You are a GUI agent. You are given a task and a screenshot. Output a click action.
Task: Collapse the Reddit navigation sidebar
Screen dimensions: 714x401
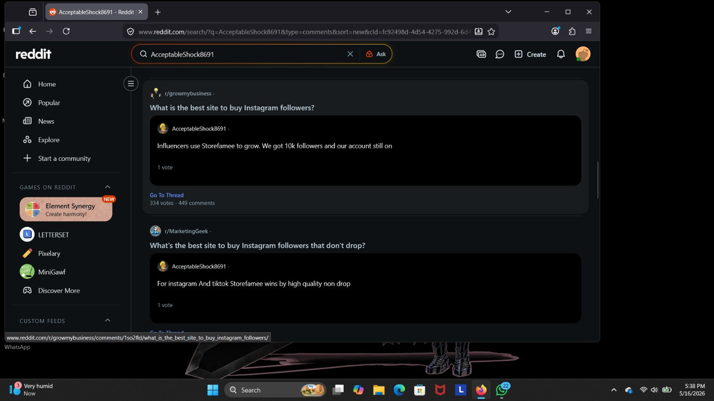pyautogui.click(x=131, y=84)
